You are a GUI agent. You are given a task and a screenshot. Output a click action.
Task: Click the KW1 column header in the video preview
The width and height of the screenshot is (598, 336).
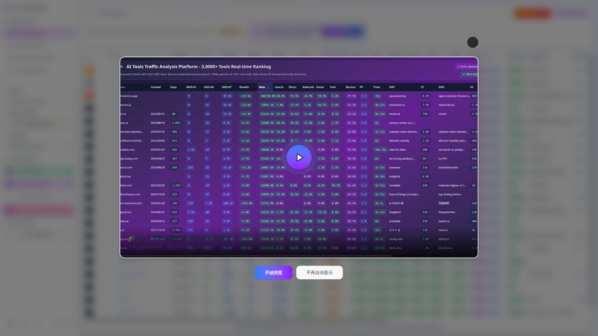392,87
